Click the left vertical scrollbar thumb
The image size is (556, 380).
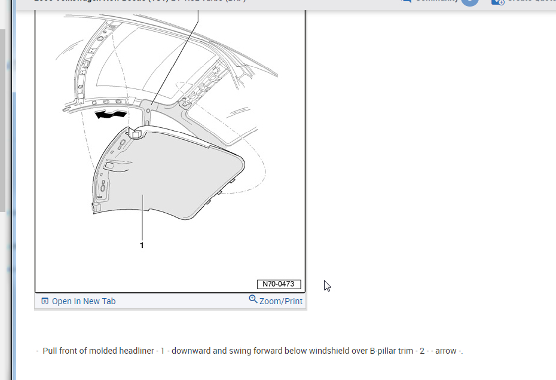coord(2,121)
